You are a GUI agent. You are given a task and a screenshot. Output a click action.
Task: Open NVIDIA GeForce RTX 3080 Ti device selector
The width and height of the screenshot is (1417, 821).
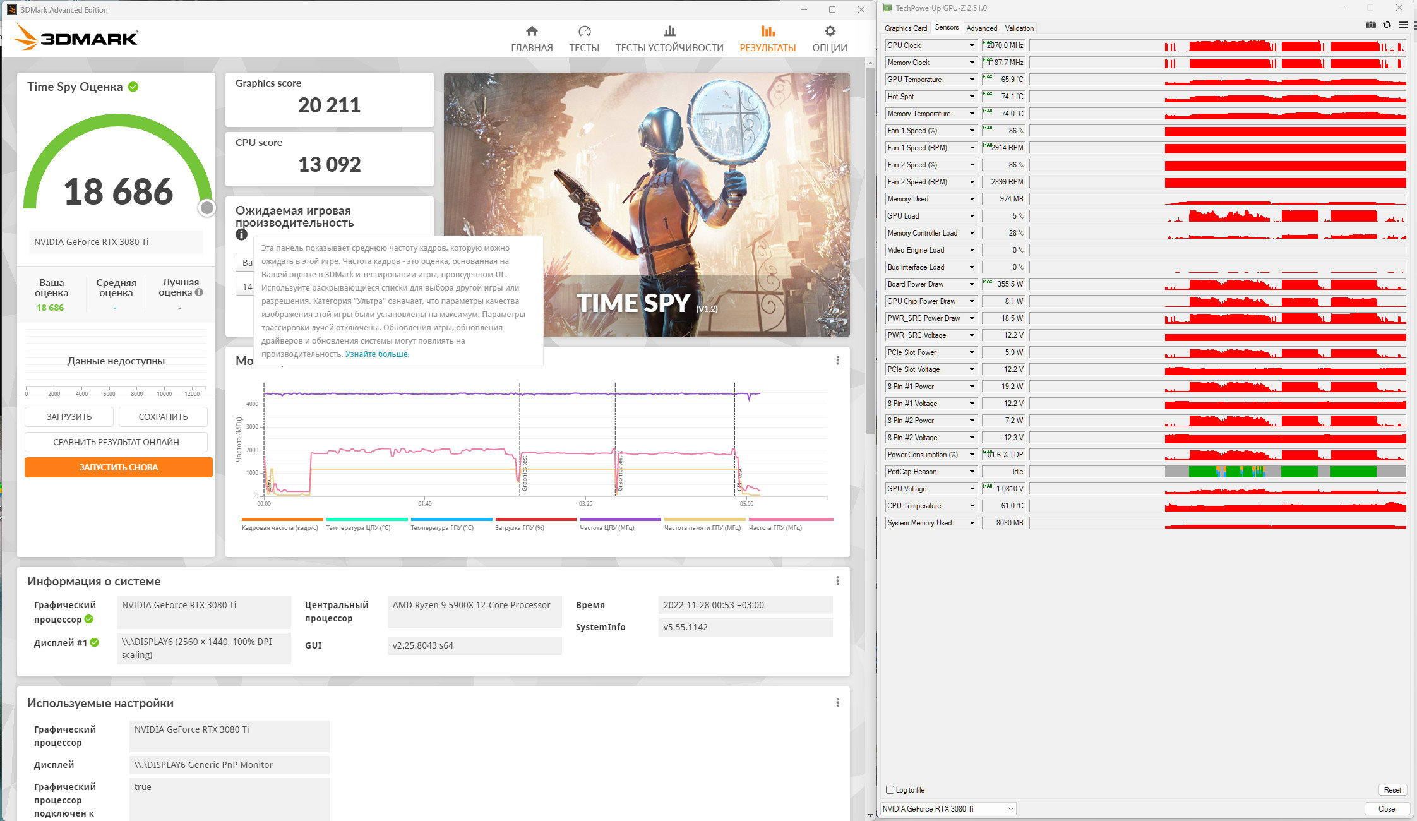coord(948,809)
